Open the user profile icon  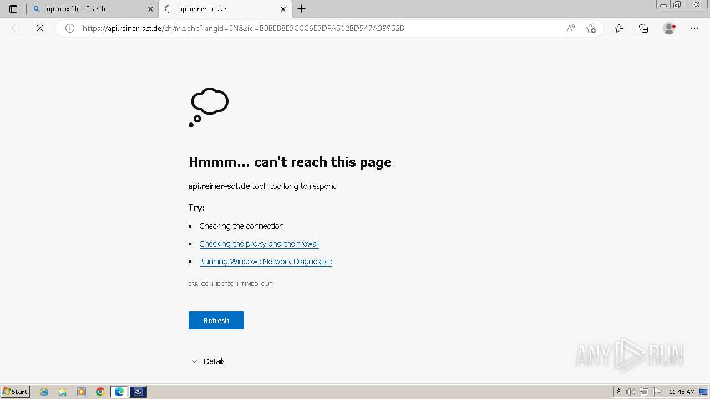click(x=669, y=28)
